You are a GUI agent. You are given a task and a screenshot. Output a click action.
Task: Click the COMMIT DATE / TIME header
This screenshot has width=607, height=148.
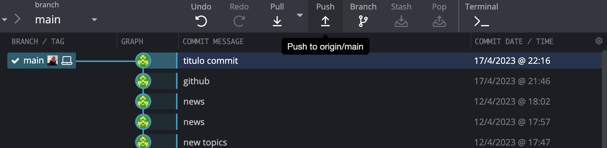514,42
